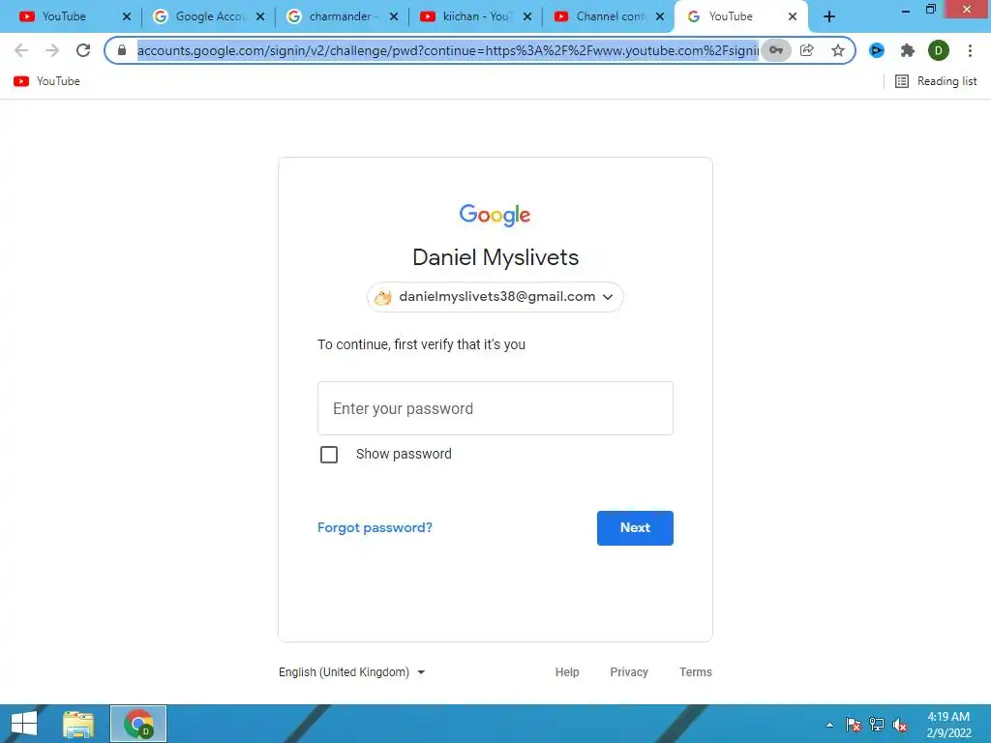991x743 pixels.
Task: Click the blue Next button
Action: (635, 527)
